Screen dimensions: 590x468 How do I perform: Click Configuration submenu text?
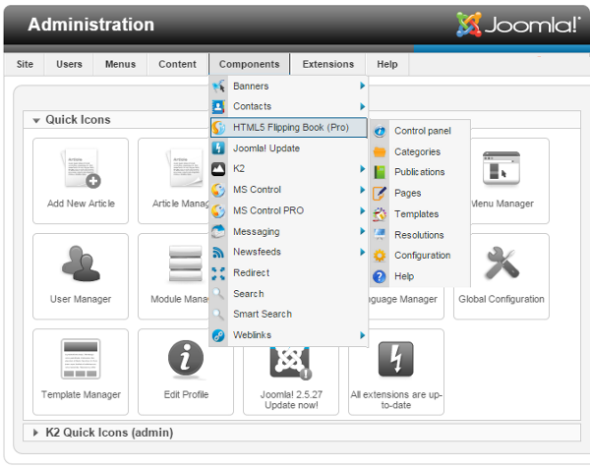pyautogui.click(x=423, y=256)
